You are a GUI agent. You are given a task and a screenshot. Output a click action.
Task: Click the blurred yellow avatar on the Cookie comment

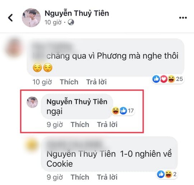tap(31, 145)
